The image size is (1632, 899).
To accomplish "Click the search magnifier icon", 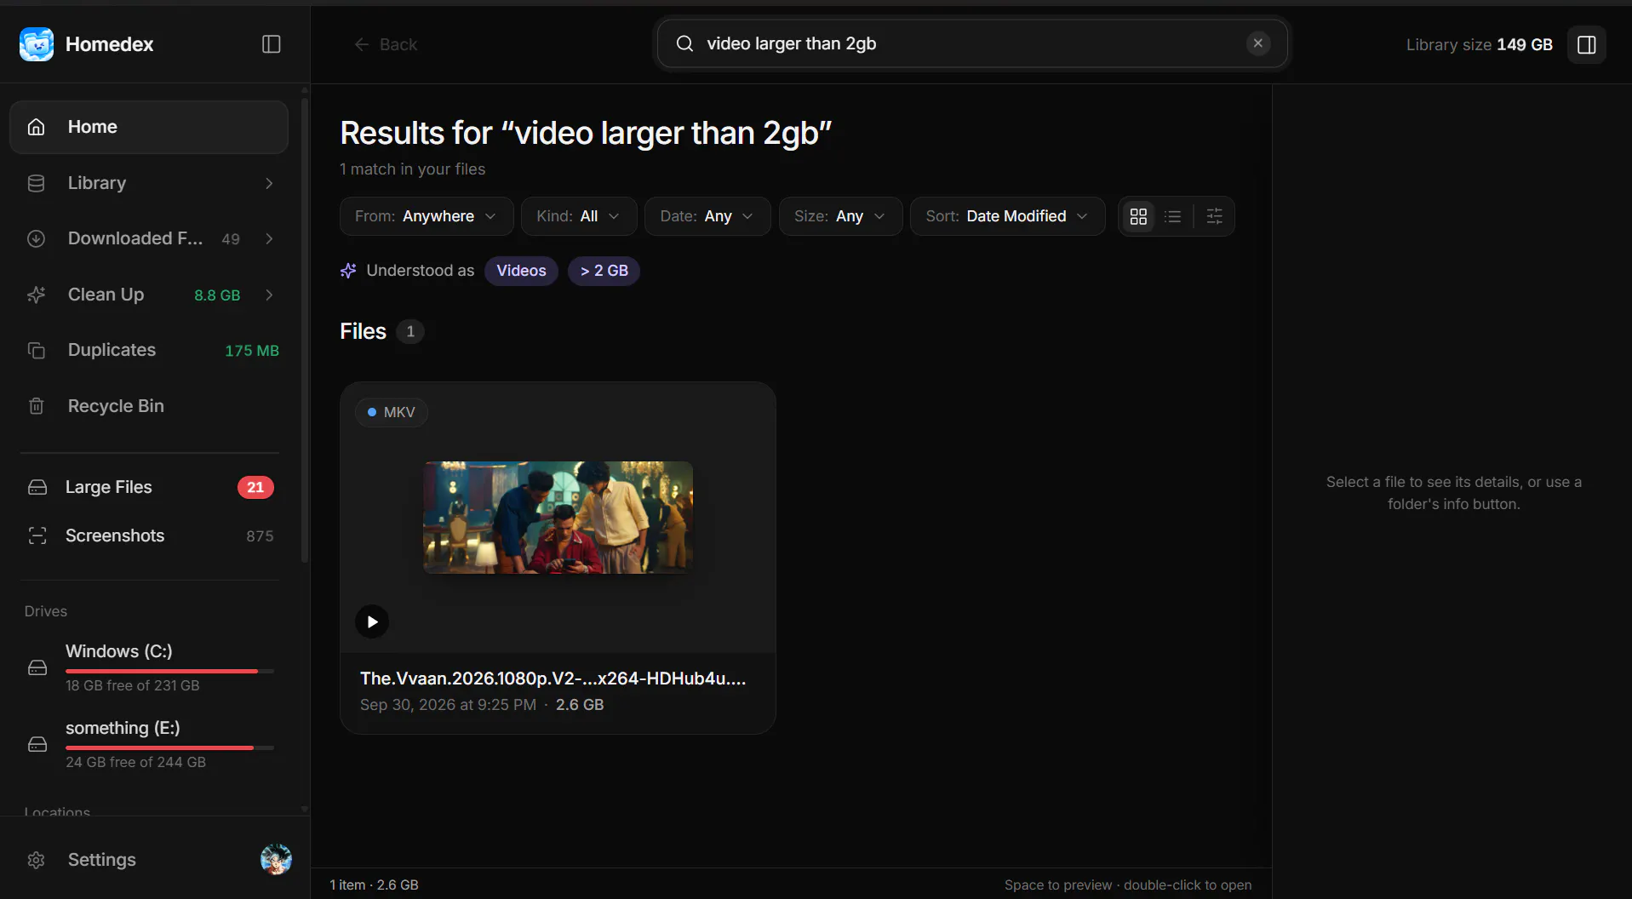I will [x=684, y=43].
